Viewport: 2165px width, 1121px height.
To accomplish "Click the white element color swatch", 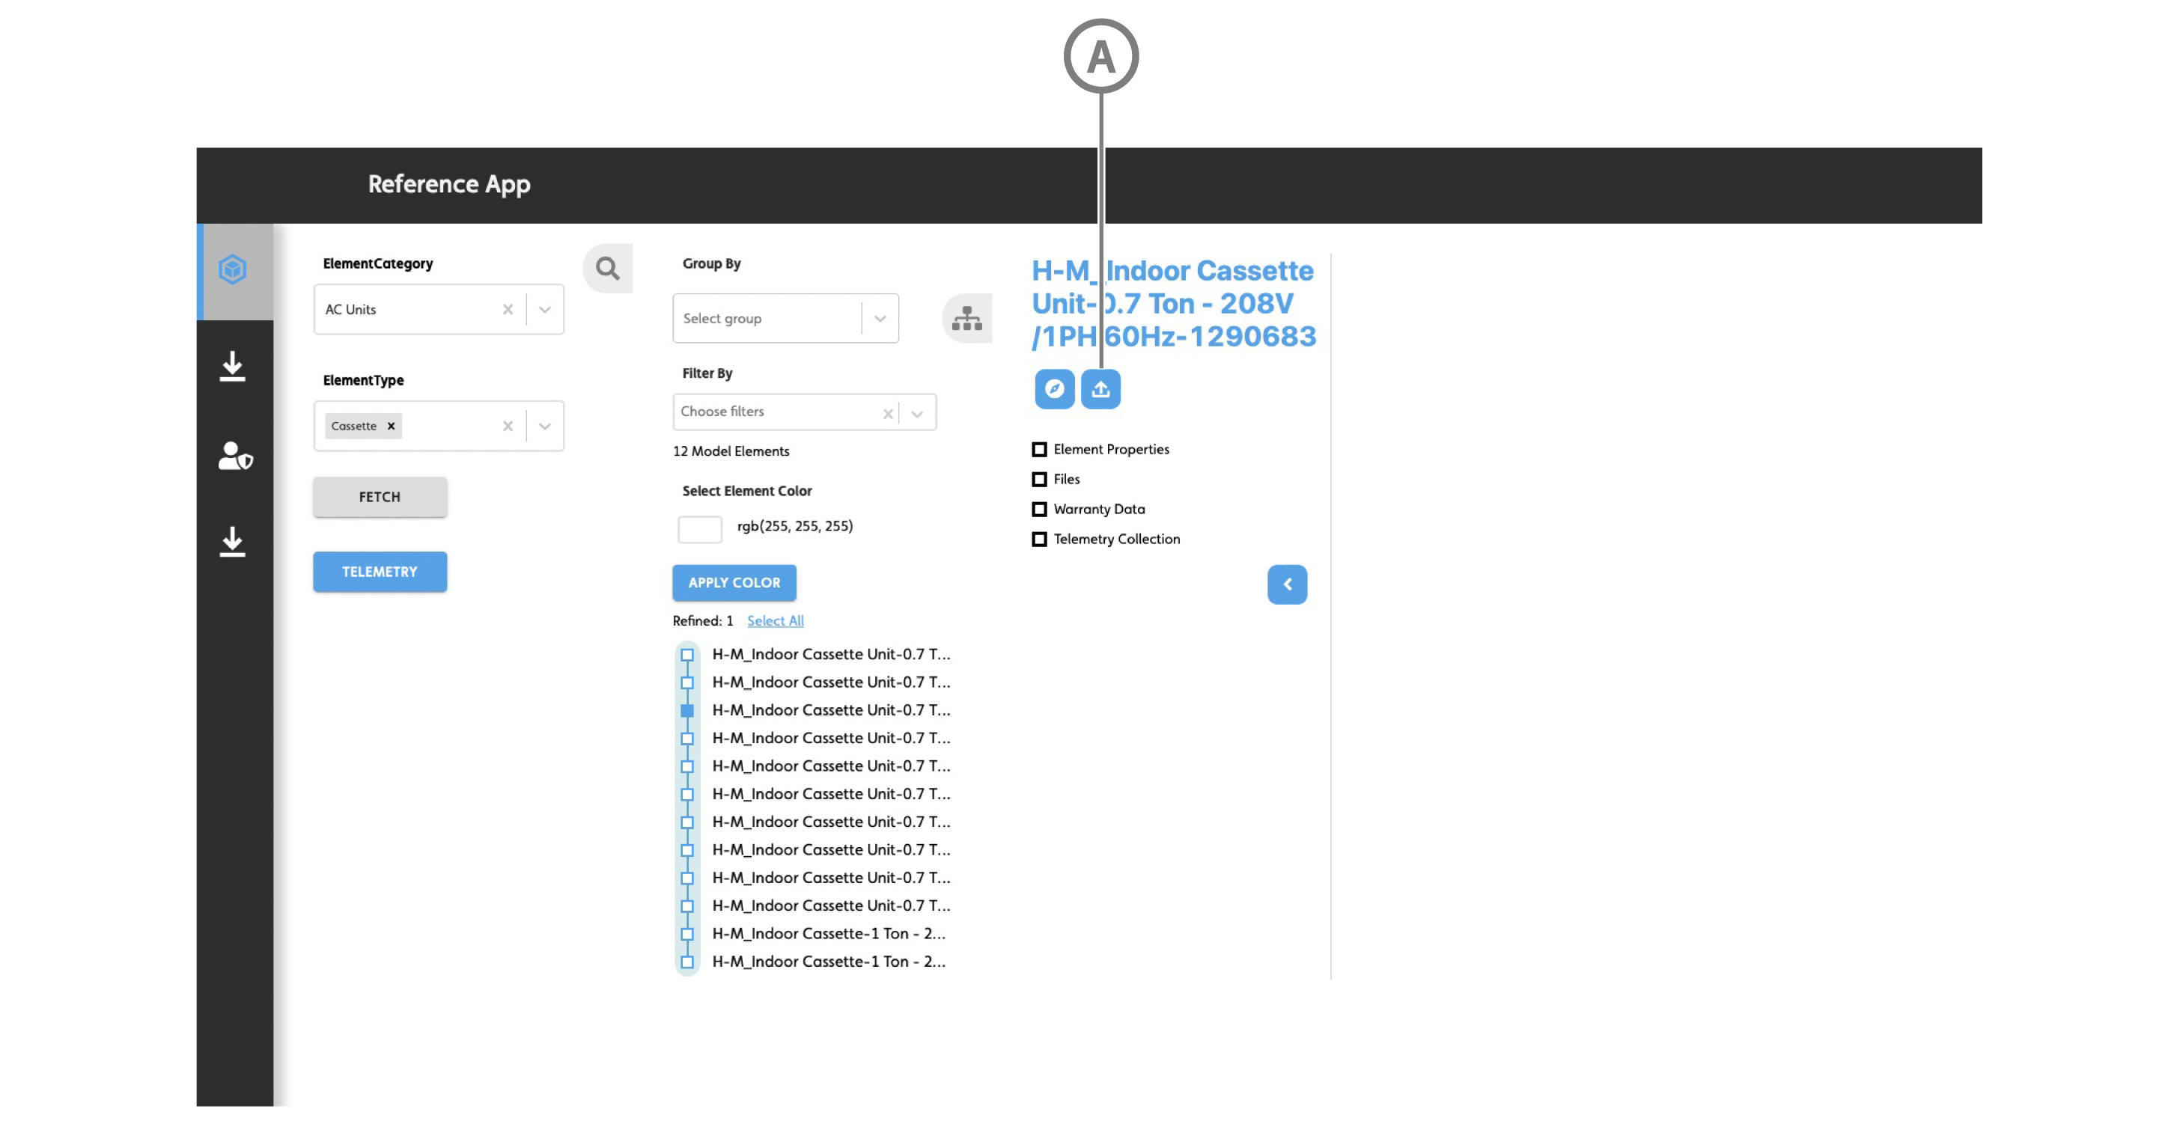I will (699, 528).
